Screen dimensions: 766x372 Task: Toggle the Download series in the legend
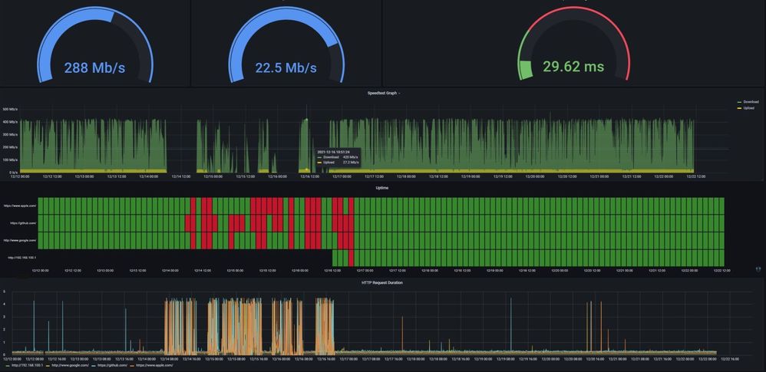click(748, 102)
